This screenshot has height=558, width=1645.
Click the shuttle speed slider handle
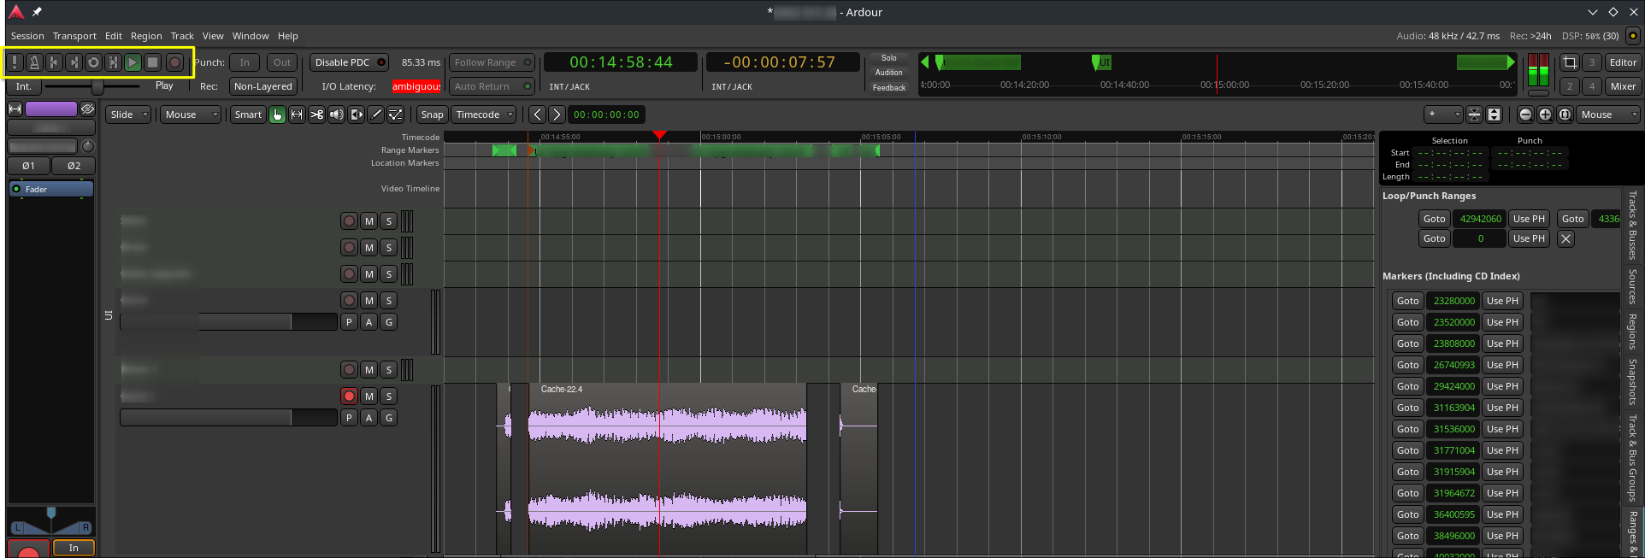(x=97, y=86)
